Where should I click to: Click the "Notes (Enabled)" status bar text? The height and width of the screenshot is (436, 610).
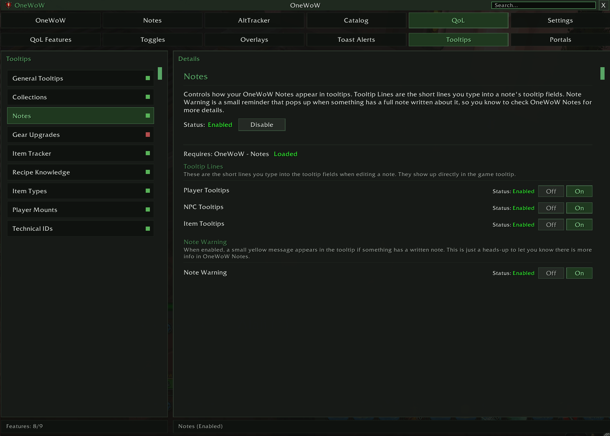pos(200,426)
